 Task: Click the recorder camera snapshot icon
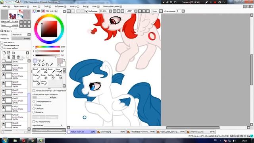click(x=219, y=2)
